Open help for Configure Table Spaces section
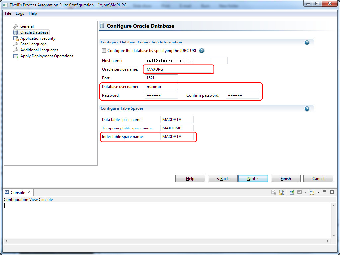Viewport: 340px width, 255px height. pos(307,109)
